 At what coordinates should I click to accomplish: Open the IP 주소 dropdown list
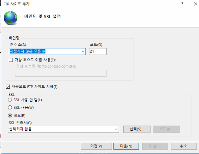click(83, 51)
